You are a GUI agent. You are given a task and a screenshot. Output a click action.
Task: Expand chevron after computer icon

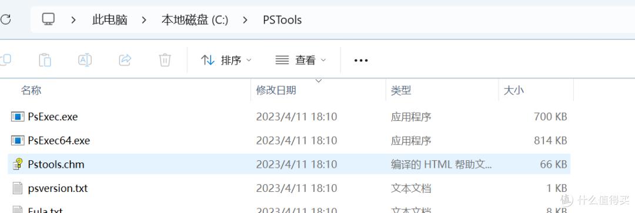coord(73,20)
